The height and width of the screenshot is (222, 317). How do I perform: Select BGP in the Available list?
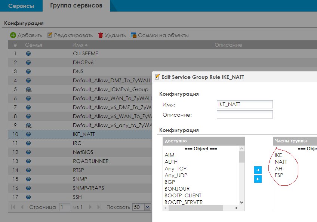point(170,182)
